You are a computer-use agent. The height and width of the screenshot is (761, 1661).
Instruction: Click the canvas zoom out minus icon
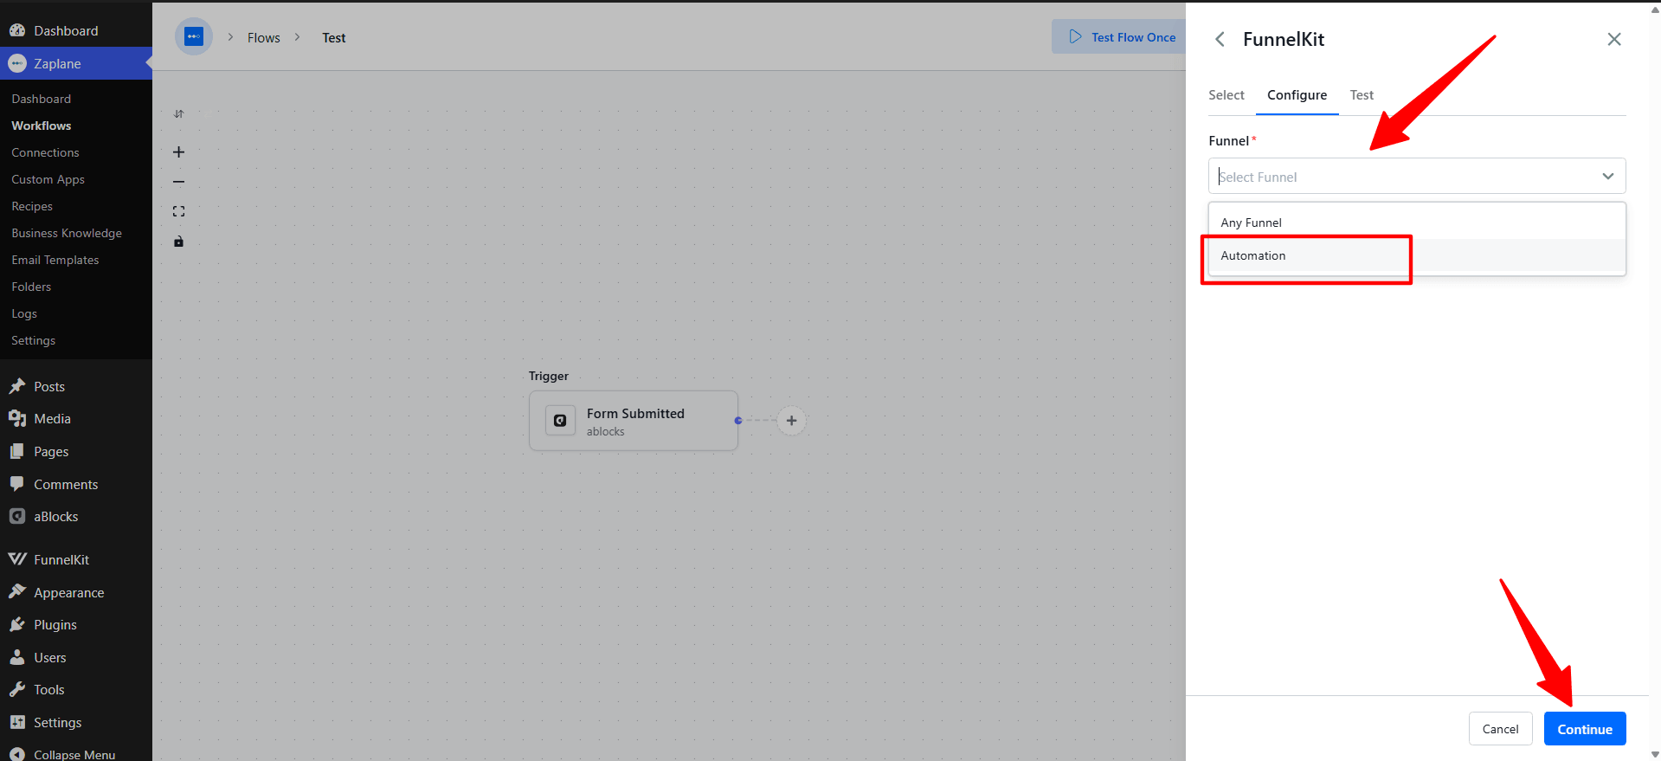(x=178, y=182)
